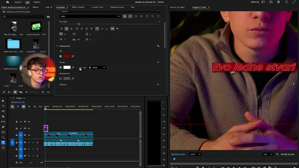Toggle linked selection in timeline
Image resolution: width=299 pixels, height=168 pixels.
(24, 107)
